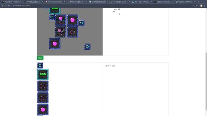Click the '(#f #f #t) output text

110,66
